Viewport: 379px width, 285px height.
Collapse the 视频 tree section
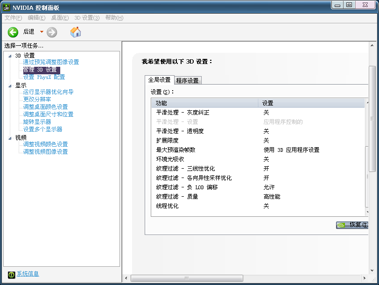point(10,137)
